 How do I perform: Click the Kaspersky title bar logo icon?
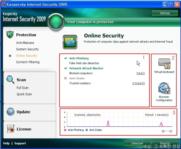(4, 5)
